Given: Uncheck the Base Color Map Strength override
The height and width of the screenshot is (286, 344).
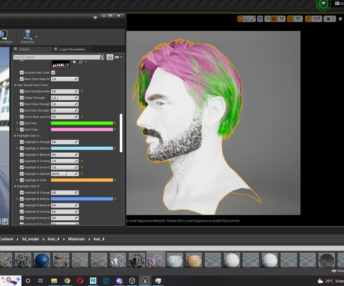Looking at the screenshot, I should pos(22,79).
